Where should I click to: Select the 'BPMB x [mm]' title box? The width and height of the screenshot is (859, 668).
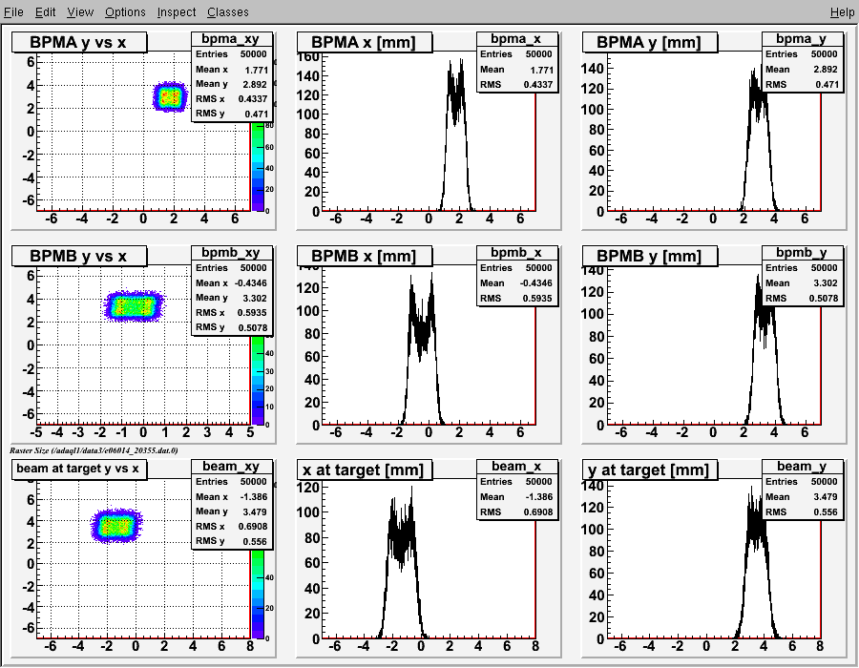coord(365,256)
